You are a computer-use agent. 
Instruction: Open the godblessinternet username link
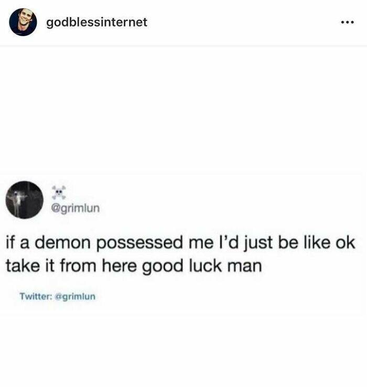coord(97,22)
